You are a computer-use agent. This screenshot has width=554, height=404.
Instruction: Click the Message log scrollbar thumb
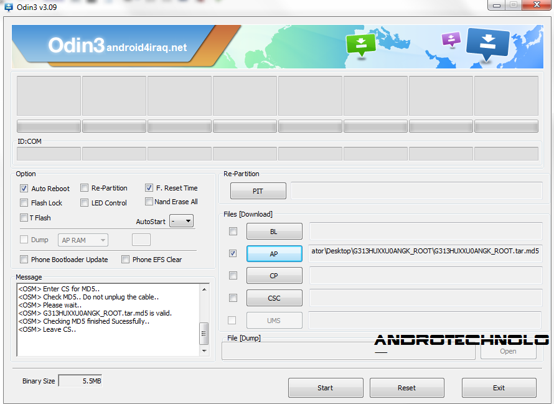point(204,333)
